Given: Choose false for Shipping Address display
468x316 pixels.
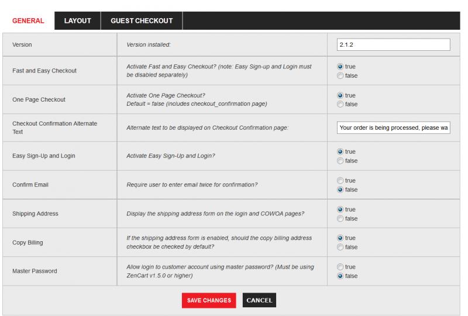Looking at the screenshot, I should pyautogui.click(x=340, y=219).
